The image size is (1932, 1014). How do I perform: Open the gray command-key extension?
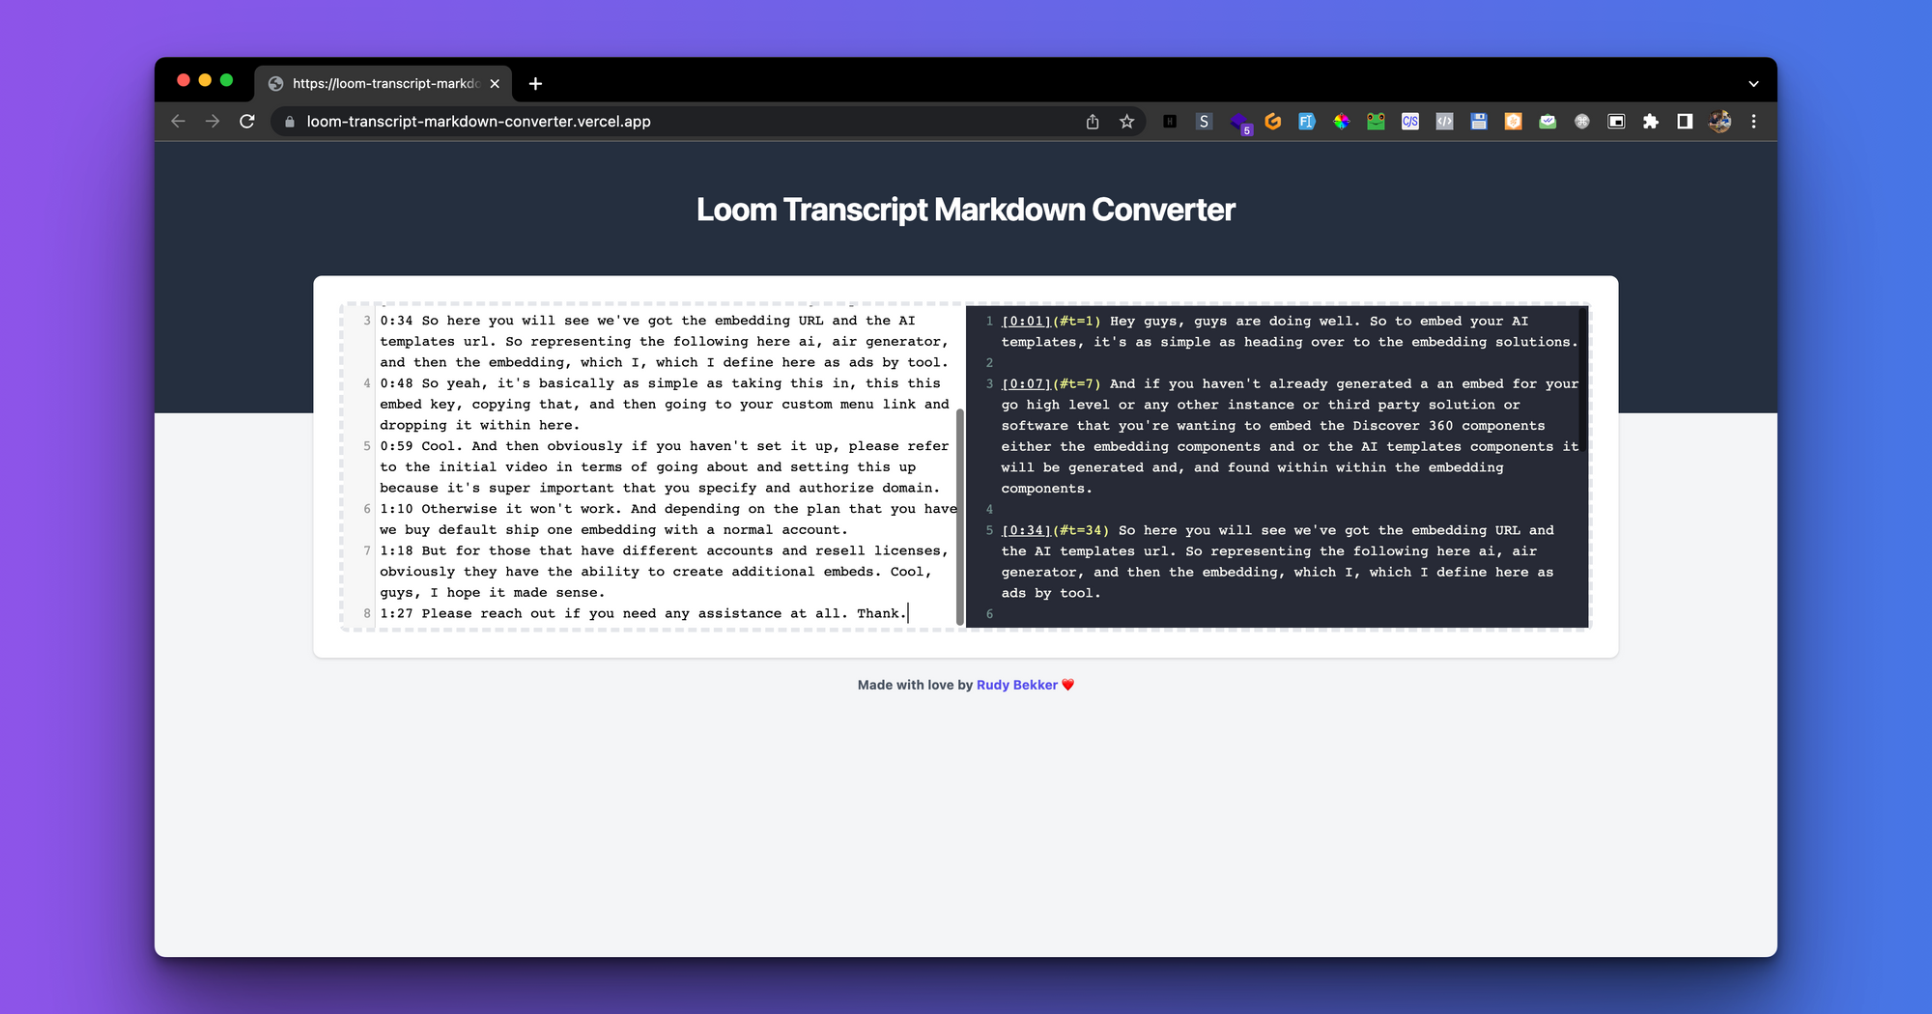pyautogui.click(x=1582, y=122)
